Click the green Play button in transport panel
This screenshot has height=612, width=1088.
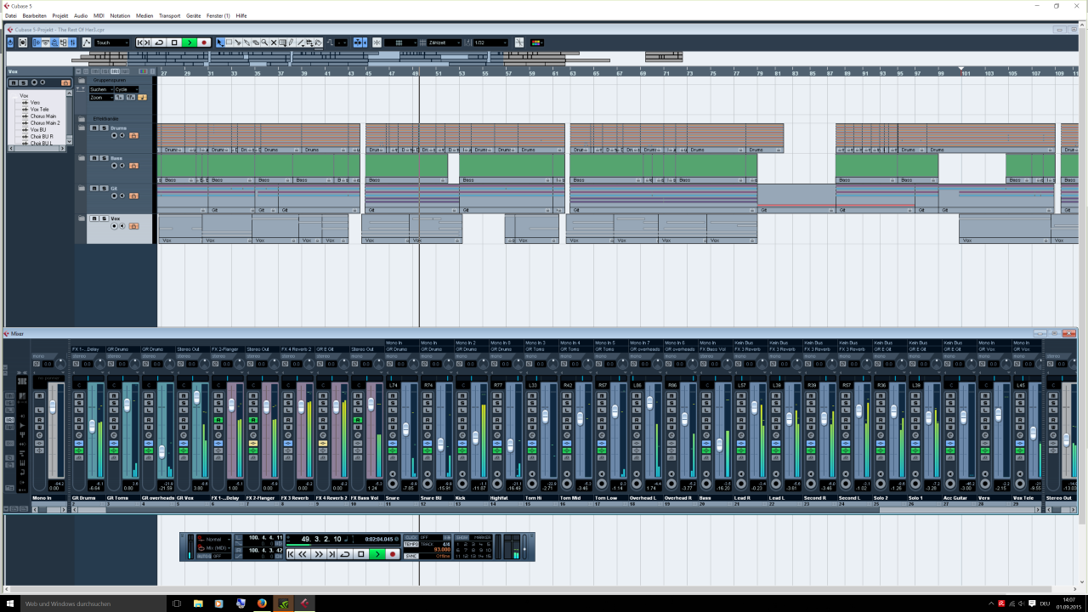377,554
